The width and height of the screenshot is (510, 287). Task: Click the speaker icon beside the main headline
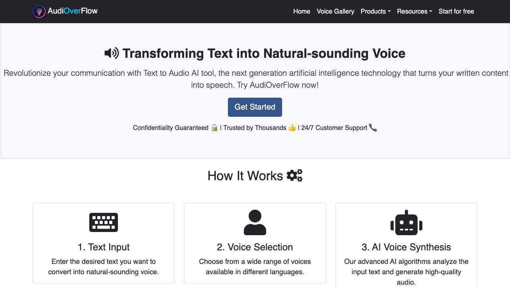click(112, 53)
